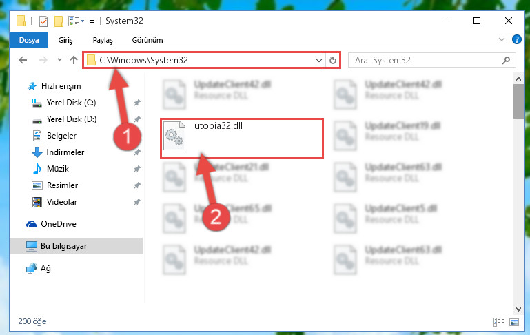Viewport: 530px width, 335px height.
Task: Open the Help question mark icon
Action: click(x=516, y=39)
